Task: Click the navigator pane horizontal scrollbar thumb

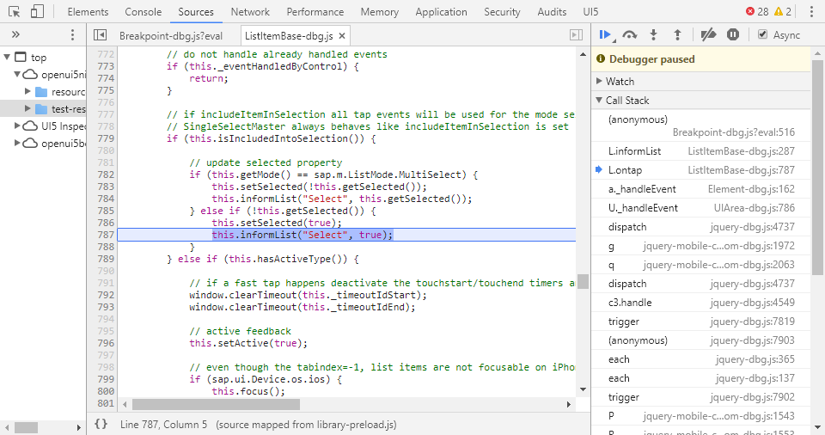Action: (x=26, y=427)
